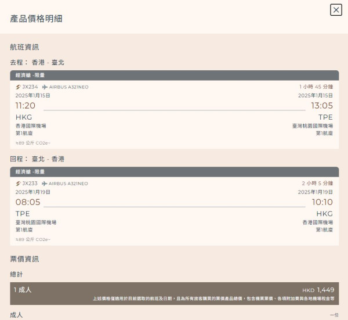Click arrival time 10:10

322,202
